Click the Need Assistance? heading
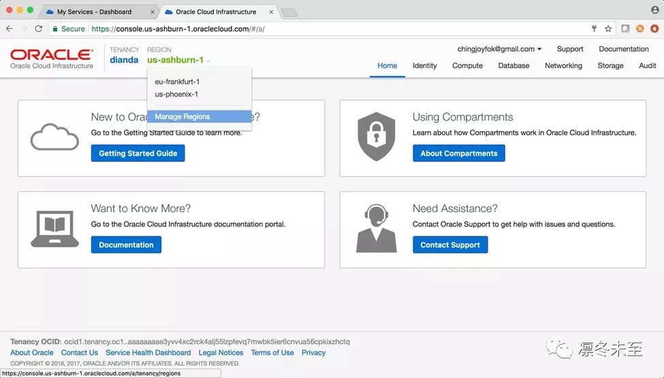 [455, 209]
